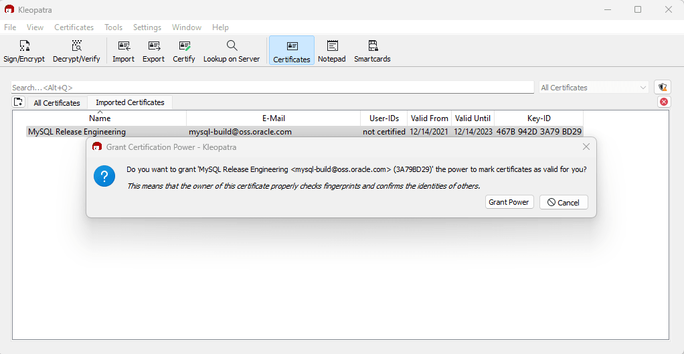This screenshot has height=354, width=684.
Task: Open the Settings menu
Action: [x=147, y=27]
